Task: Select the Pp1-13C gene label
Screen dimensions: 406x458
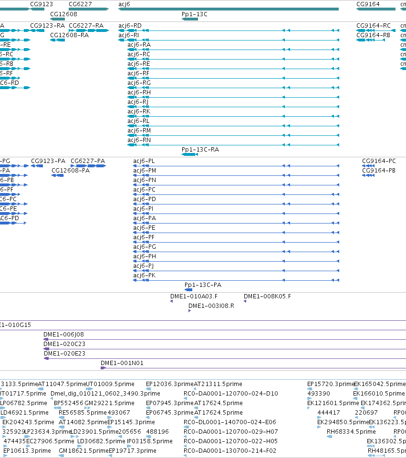Action: click(x=194, y=14)
